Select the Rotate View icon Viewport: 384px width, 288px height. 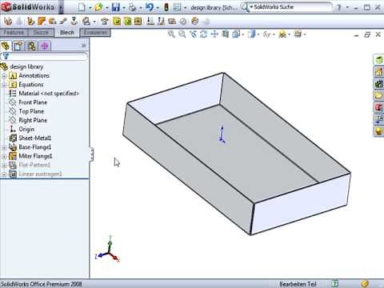[x=203, y=34]
